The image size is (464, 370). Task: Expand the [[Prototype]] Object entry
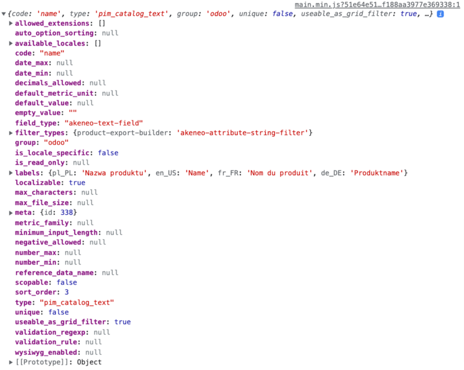pos(11,362)
